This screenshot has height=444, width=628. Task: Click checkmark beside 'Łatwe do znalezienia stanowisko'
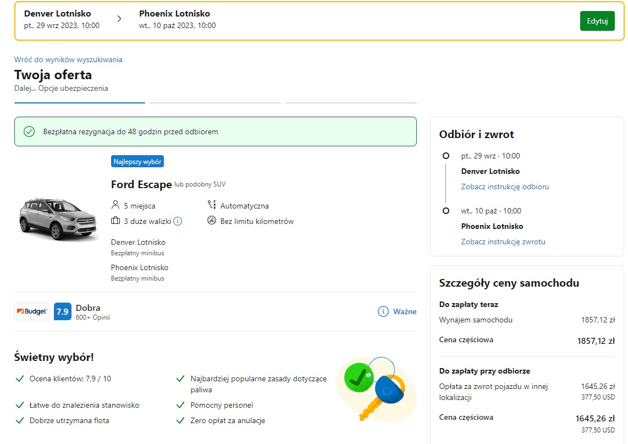point(20,405)
